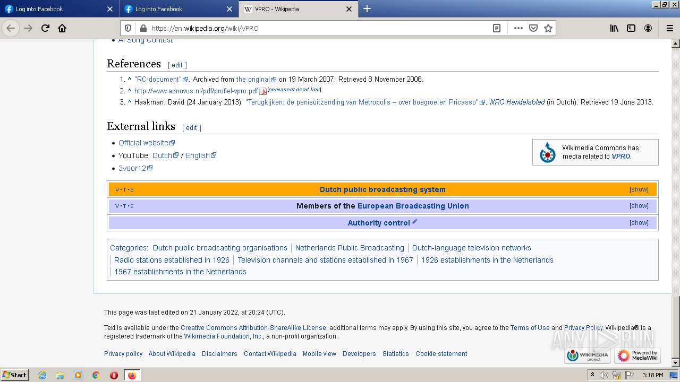Image resolution: width=680 pixels, height=382 pixels.
Task: Open Firefox account icon
Action: (648, 28)
